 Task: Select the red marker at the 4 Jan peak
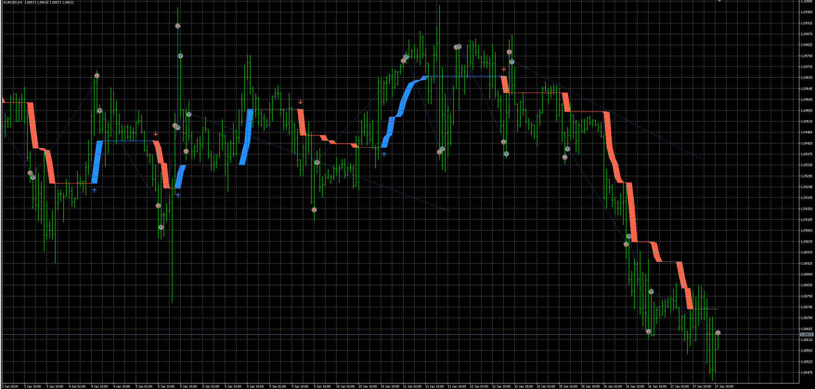(97, 76)
